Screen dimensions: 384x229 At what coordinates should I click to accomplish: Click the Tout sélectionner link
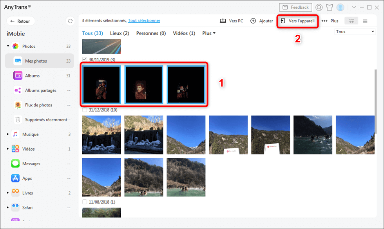coord(144,21)
